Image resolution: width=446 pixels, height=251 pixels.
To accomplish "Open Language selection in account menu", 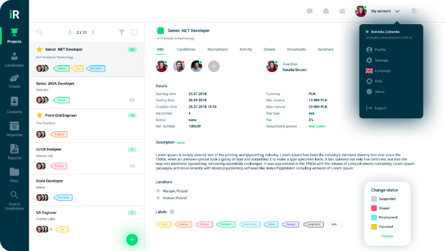I will (379, 70).
